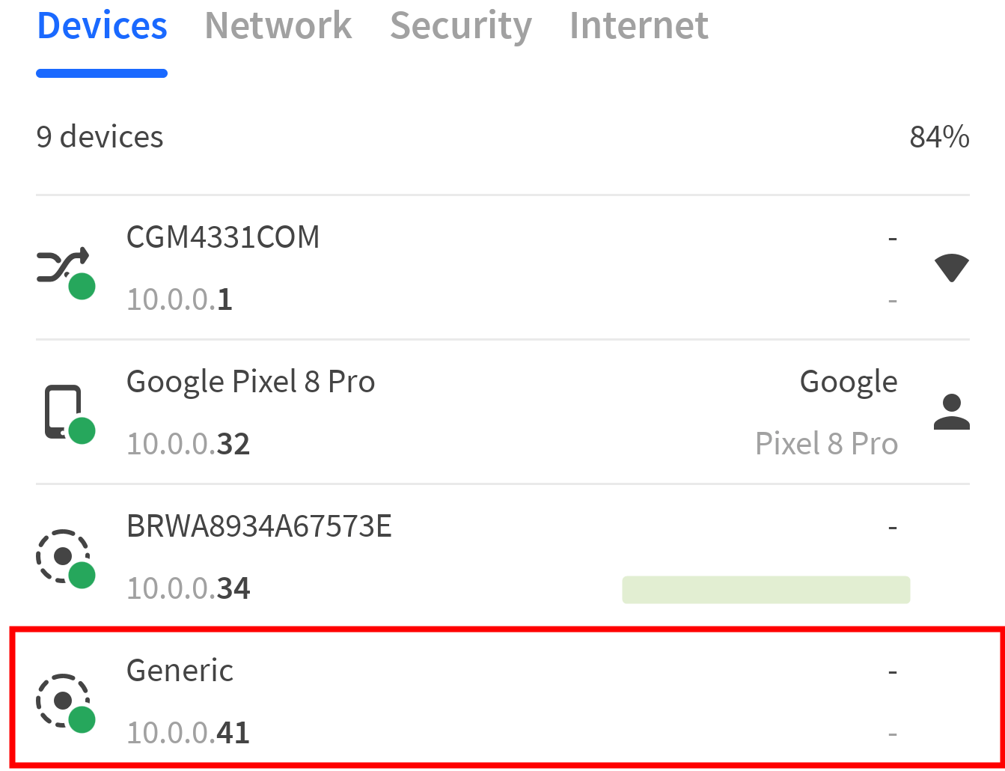1005x771 pixels.
Task: Click green status dot on Generic device icon
Action: coord(82,719)
